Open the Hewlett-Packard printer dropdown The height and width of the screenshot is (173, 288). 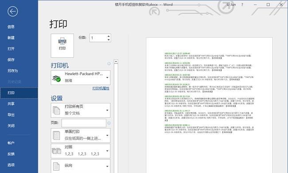pyautogui.click(x=81, y=78)
